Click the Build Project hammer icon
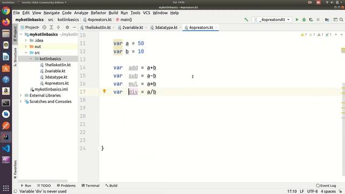Image resolution: width=345 pixels, height=194 pixels. click(246, 19)
